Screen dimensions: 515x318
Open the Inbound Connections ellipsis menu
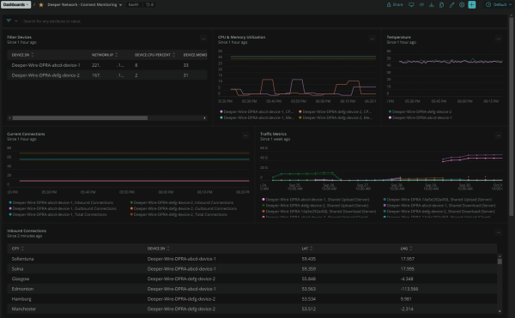[499, 232]
